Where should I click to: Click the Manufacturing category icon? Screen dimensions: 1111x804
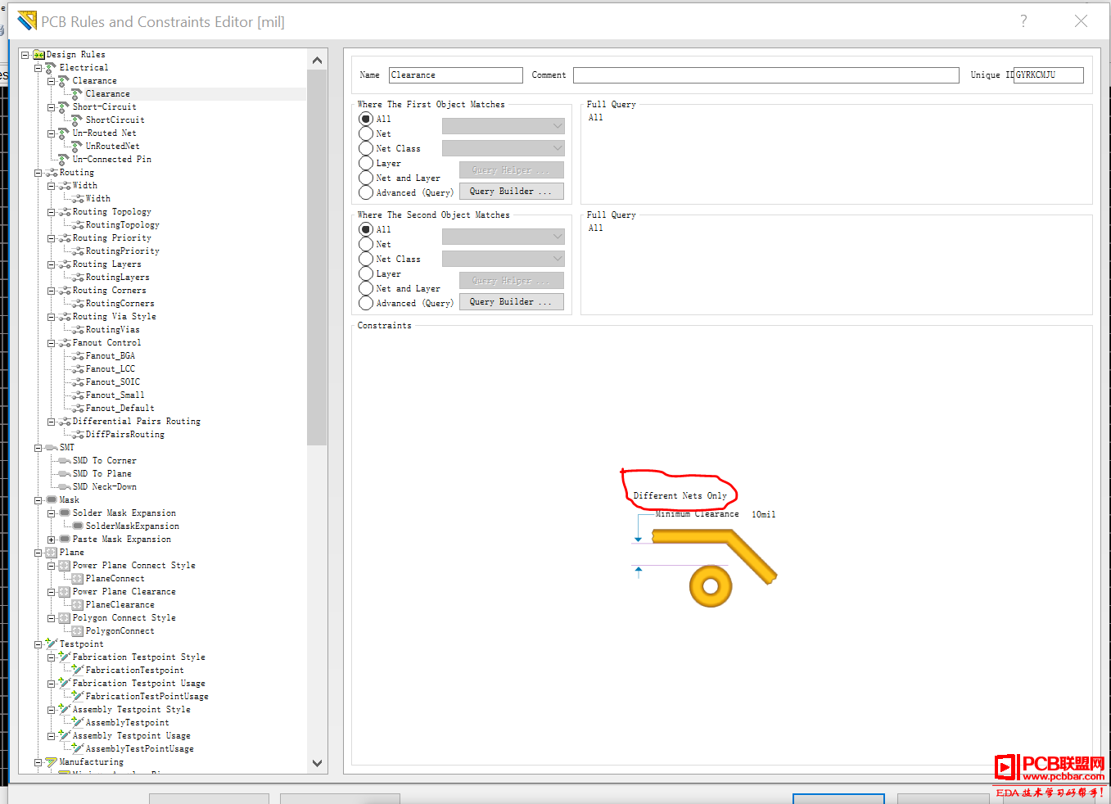click(x=51, y=762)
